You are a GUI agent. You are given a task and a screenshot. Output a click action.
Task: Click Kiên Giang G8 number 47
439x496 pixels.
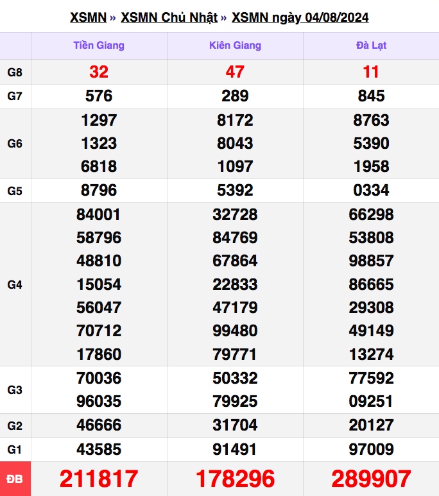(235, 73)
